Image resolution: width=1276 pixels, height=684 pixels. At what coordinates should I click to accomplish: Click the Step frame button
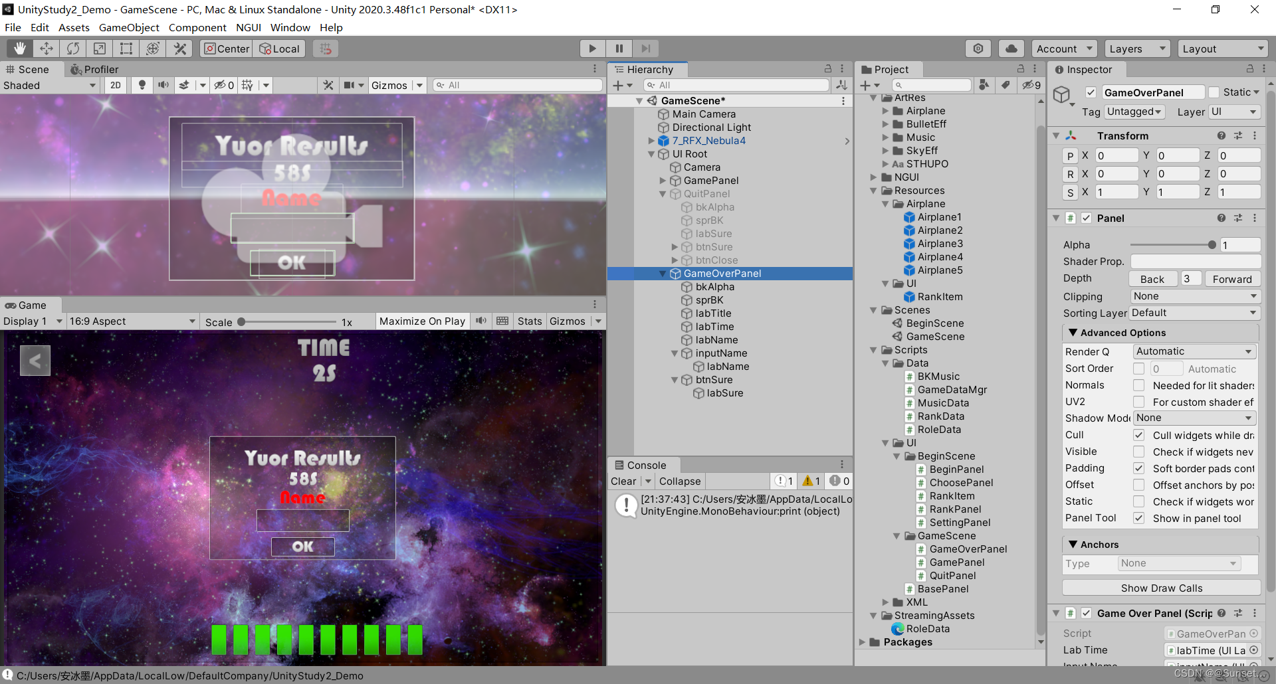click(x=645, y=48)
